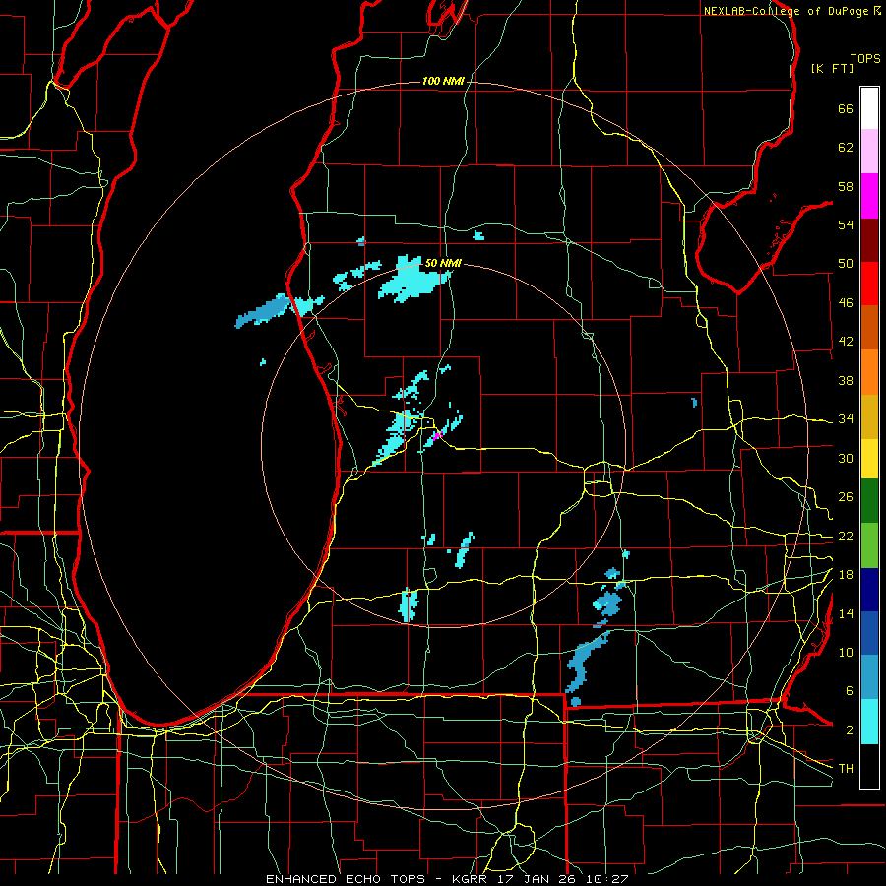Click the gold legend swatch near 34
886x886 pixels.
[x=869, y=415]
